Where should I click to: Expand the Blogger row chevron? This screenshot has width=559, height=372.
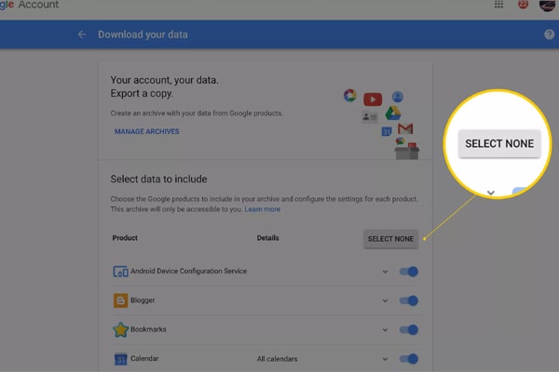385,301
